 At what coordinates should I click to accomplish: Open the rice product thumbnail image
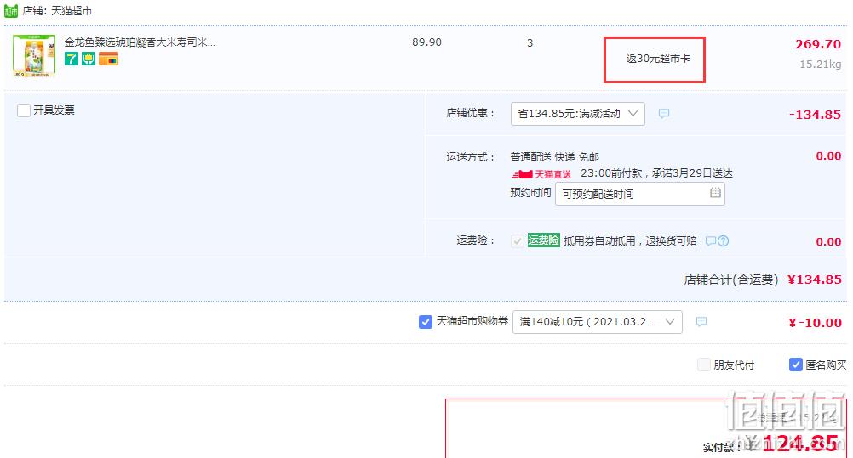[34, 55]
